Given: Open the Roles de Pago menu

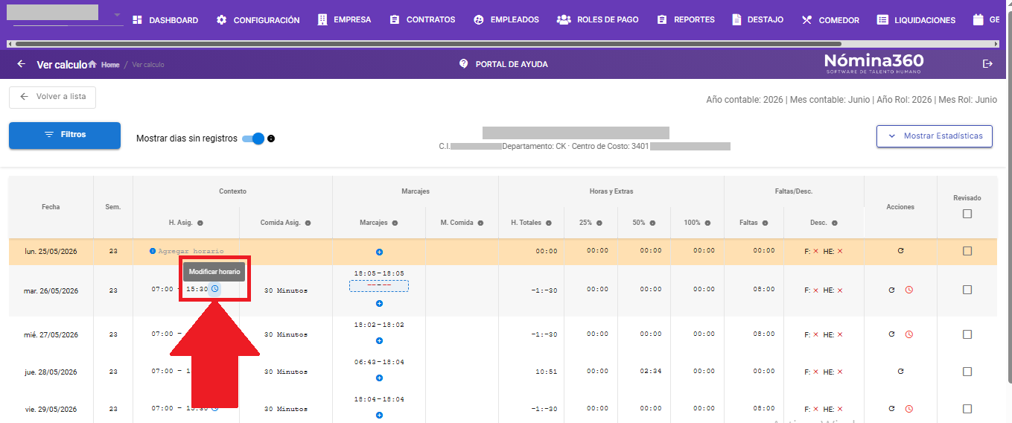Looking at the screenshot, I should [598, 20].
